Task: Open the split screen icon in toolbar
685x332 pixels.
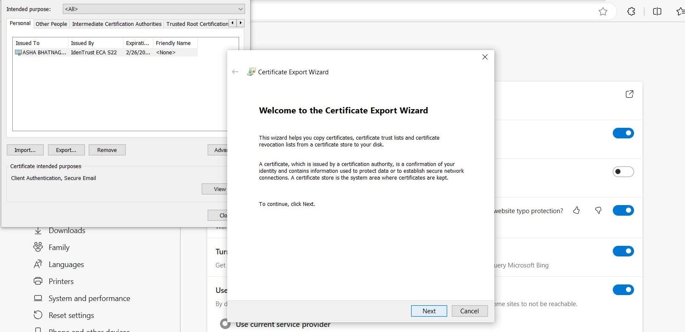Action: pos(657,11)
